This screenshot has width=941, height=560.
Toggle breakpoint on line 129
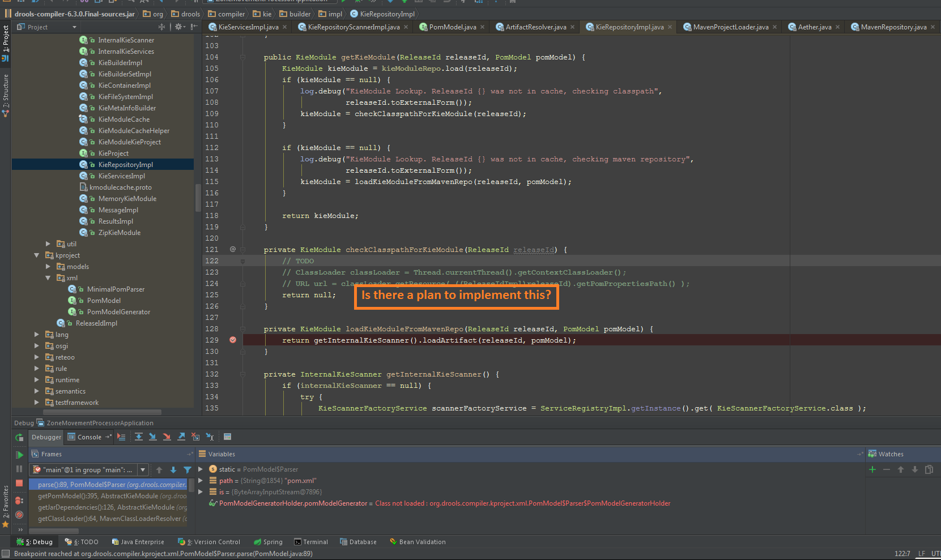(x=233, y=340)
